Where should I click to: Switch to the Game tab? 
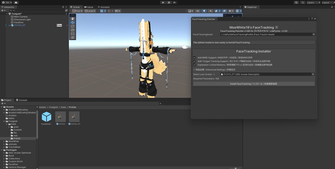(x=88, y=7)
